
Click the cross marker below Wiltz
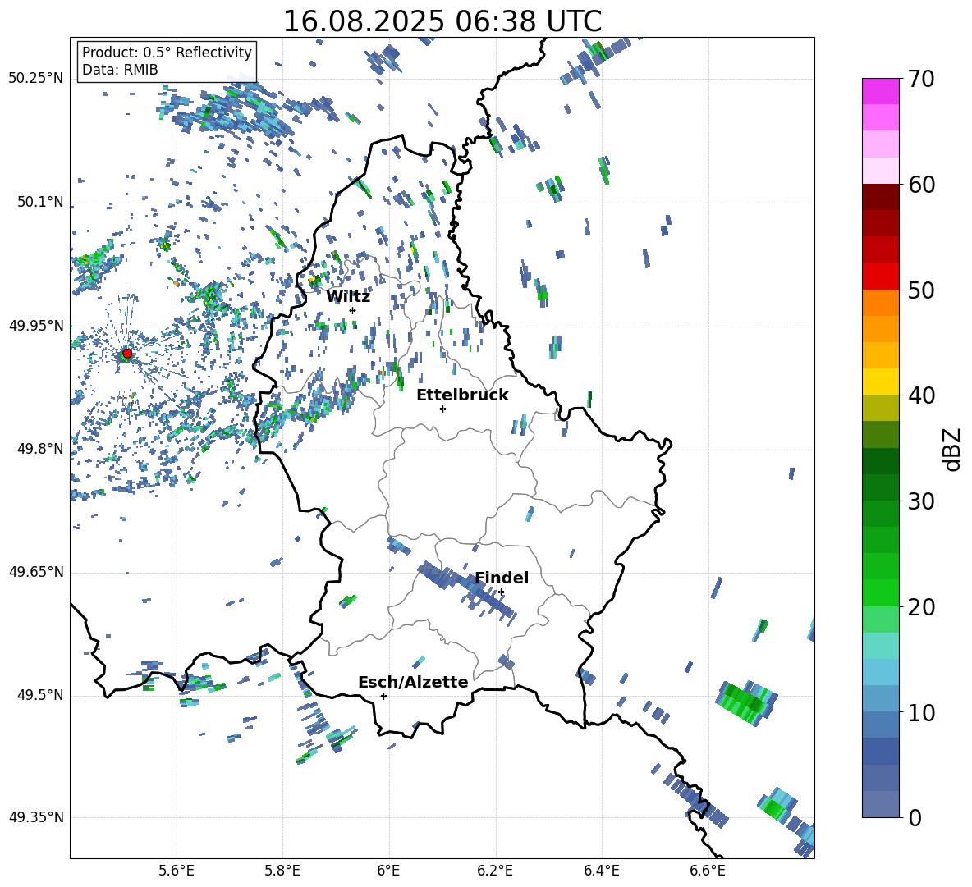tap(353, 310)
